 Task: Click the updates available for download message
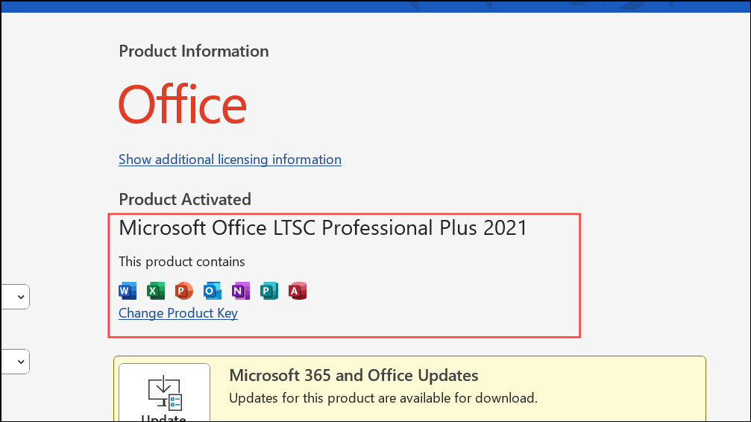(383, 398)
